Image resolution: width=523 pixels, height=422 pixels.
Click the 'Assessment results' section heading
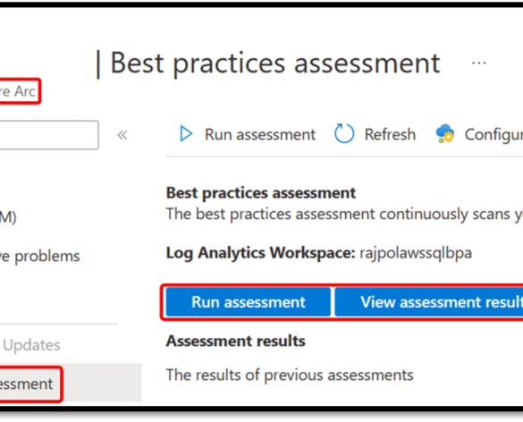(x=235, y=341)
